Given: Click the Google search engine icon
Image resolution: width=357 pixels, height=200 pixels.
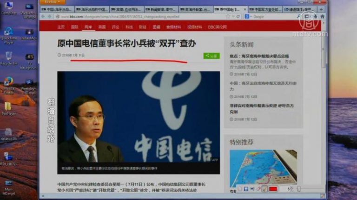Looking at the screenshot, I should pyautogui.click(x=247, y=17).
